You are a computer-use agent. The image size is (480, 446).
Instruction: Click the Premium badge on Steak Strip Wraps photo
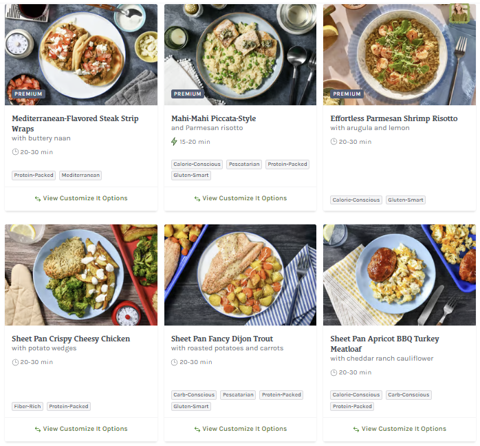click(28, 94)
